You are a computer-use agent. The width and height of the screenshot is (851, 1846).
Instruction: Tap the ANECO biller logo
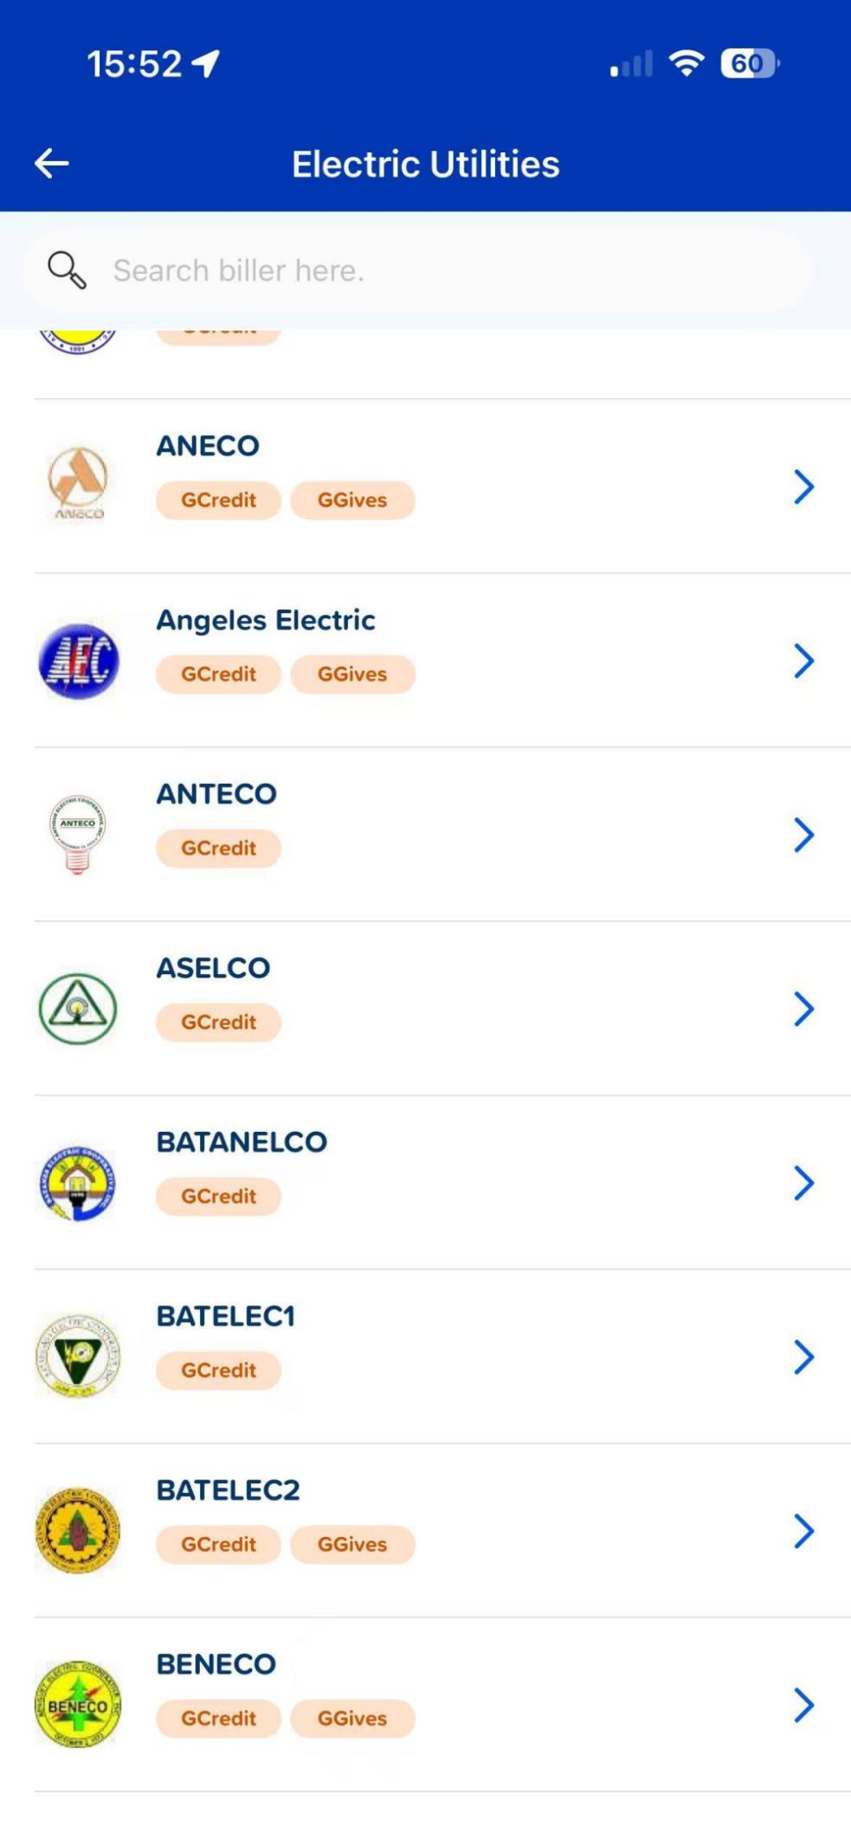click(78, 484)
